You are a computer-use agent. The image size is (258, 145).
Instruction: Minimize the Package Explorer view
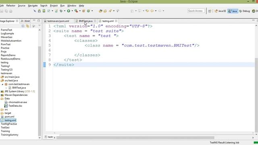(34, 21)
